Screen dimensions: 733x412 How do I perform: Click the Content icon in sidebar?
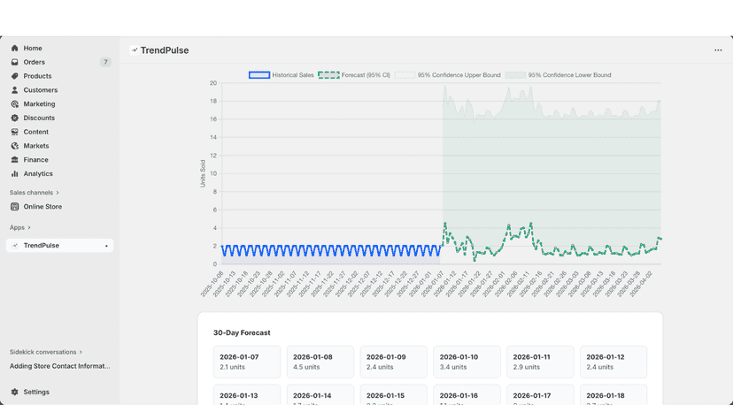[14, 133]
